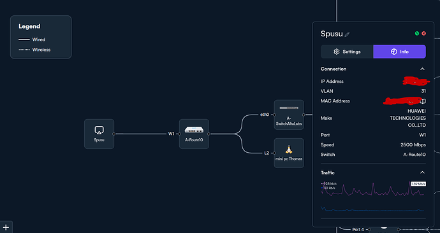Viewport: 440px width, 233px height.
Task: Click the Port 4 label below panel
Action: (x=358, y=229)
